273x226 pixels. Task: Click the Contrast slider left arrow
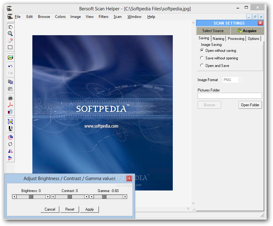point(53,197)
